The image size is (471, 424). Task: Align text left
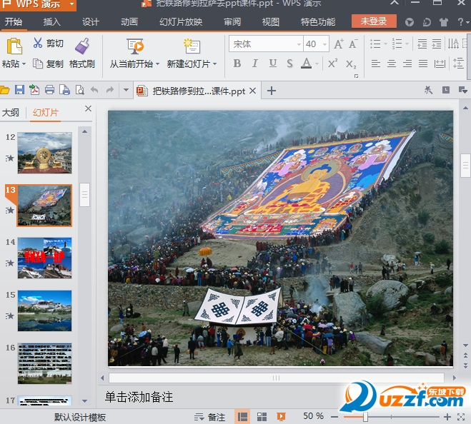(x=375, y=64)
